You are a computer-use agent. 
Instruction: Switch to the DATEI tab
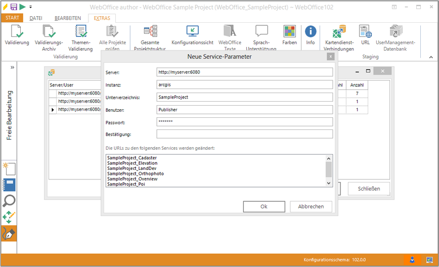[x=36, y=18]
